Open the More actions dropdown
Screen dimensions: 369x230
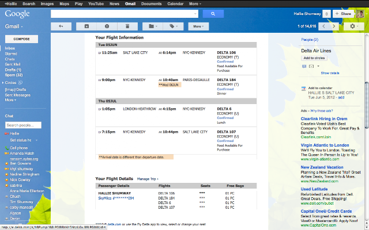[198, 26]
